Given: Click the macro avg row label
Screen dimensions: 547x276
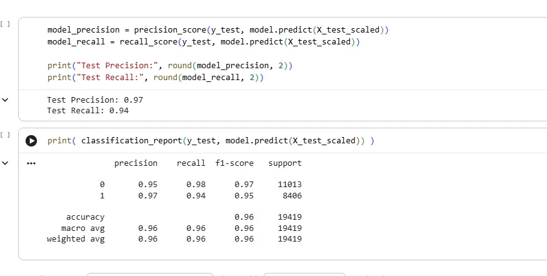Looking at the screenshot, I should click(83, 228).
